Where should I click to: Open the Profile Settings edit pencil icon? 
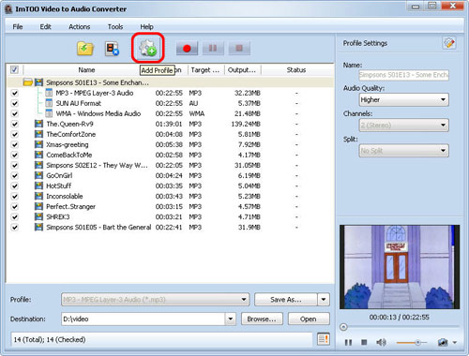449,43
